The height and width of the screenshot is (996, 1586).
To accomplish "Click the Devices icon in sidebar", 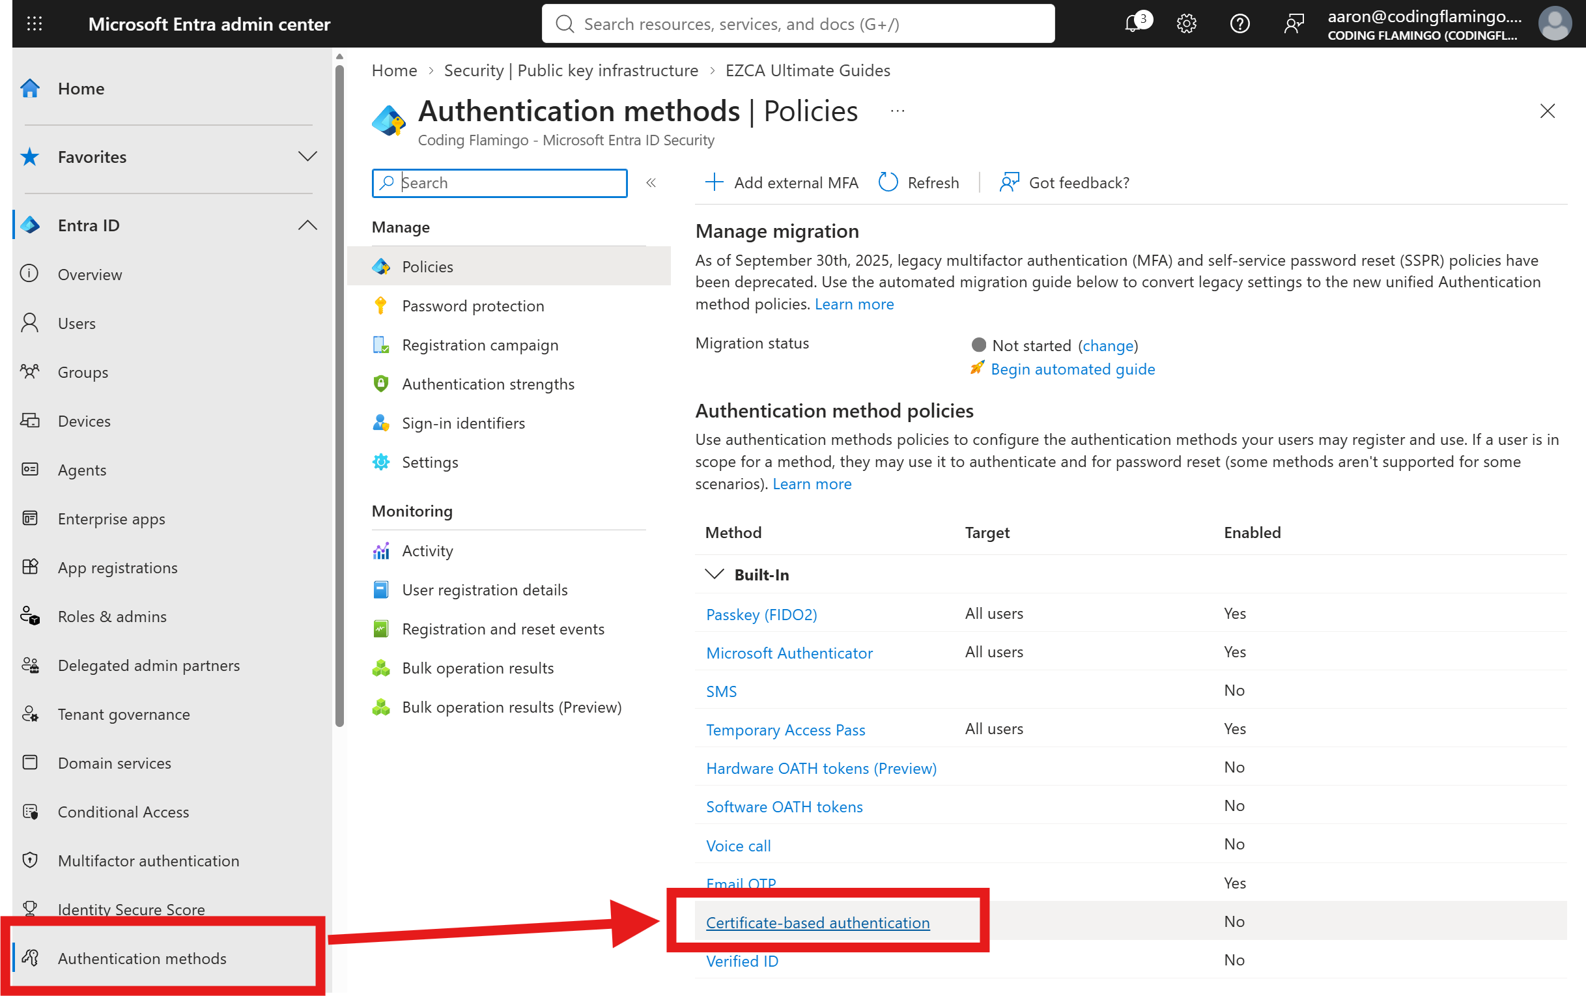I will click(x=30, y=420).
